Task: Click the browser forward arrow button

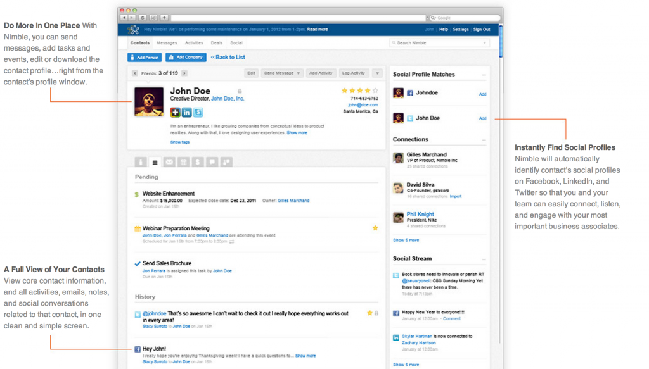Action: point(132,18)
